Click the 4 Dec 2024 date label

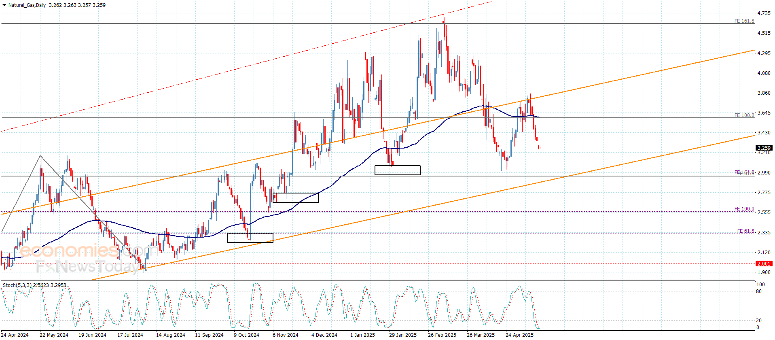[x=324, y=335]
